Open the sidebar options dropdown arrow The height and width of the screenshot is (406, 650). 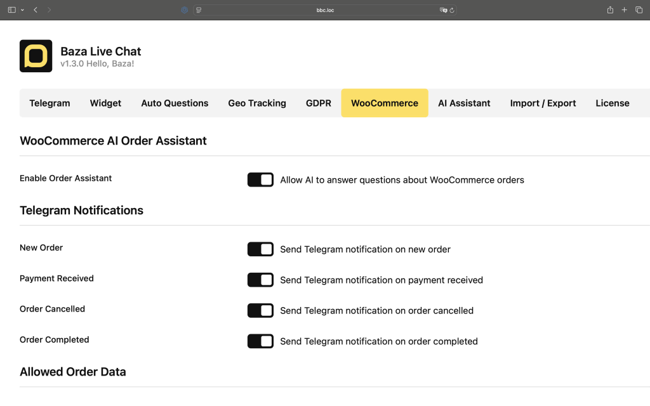click(x=22, y=10)
